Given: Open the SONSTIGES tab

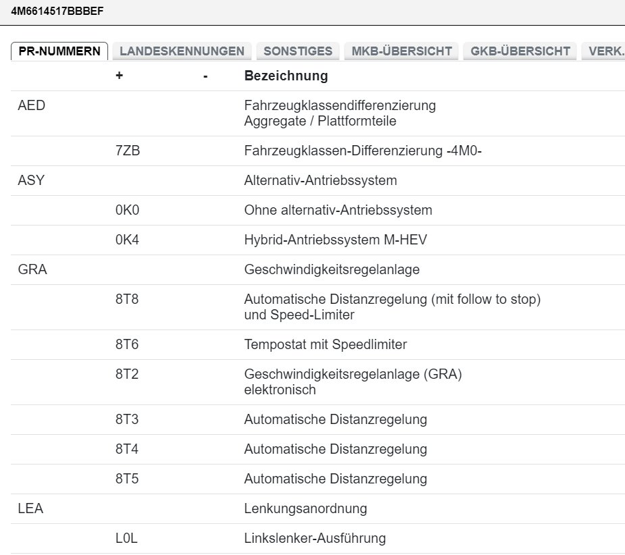Looking at the screenshot, I should (x=297, y=51).
